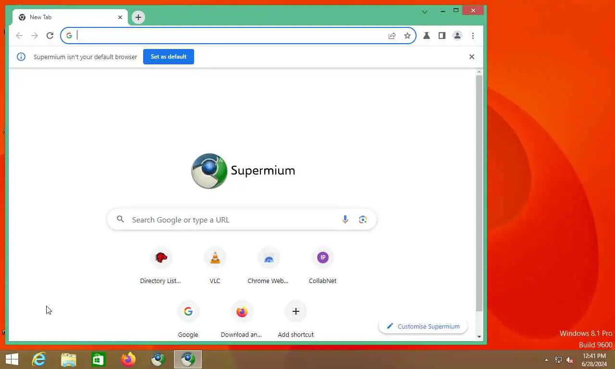Open the three-dot browser menu
This screenshot has height=369, width=615.
[x=473, y=36]
